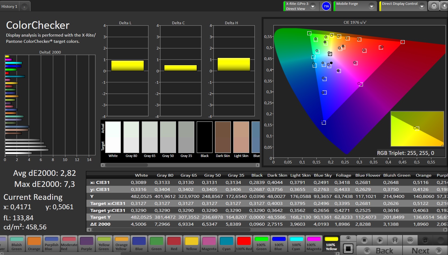
Task: Start reading with the play icon
Action: (x=380, y=240)
